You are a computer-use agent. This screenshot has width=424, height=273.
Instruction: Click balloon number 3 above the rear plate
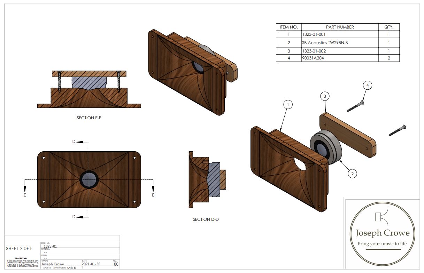324,96
